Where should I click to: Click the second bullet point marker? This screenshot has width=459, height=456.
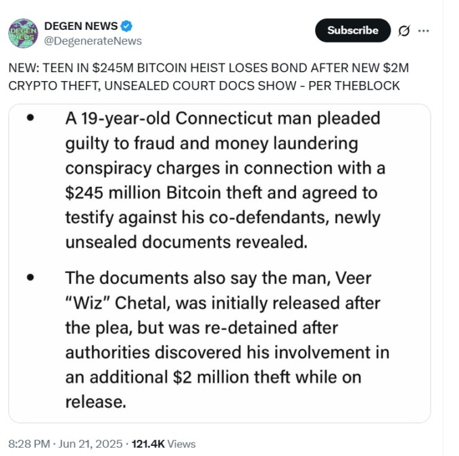pos(30,277)
